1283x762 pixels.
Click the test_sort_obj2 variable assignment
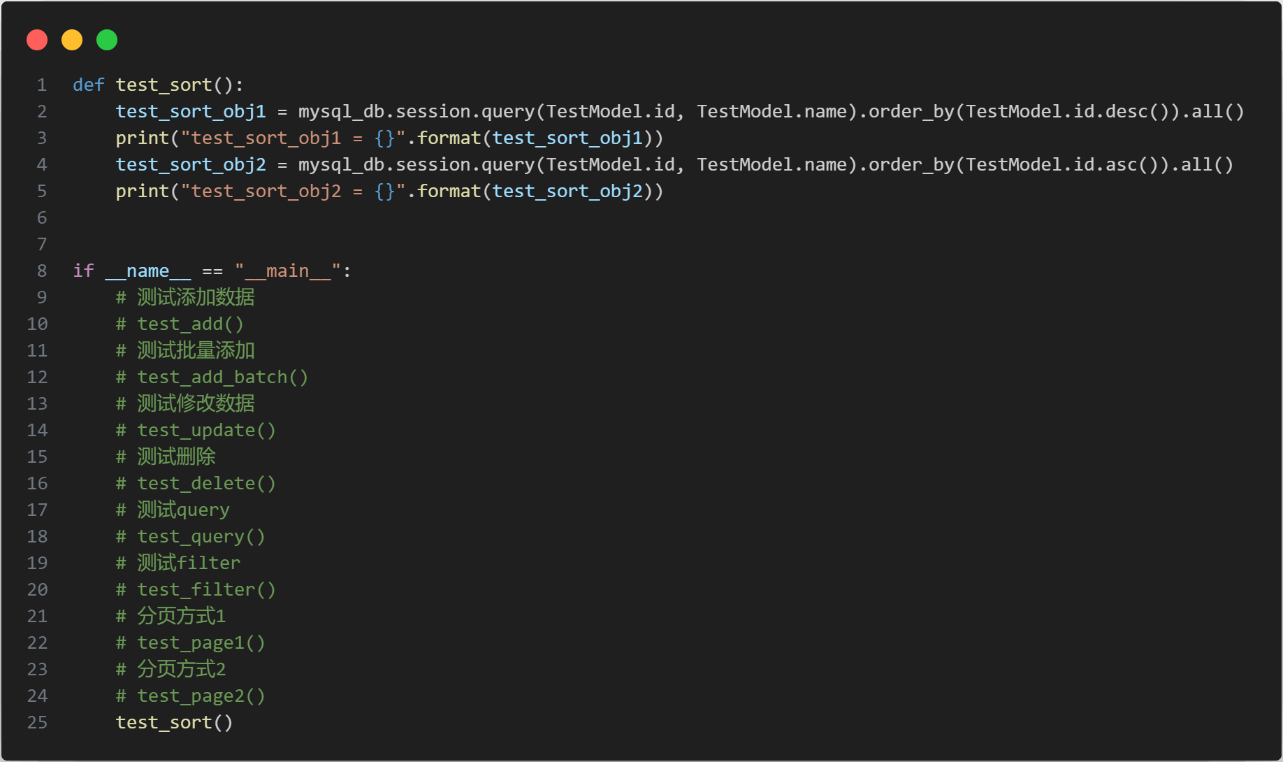(x=191, y=165)
